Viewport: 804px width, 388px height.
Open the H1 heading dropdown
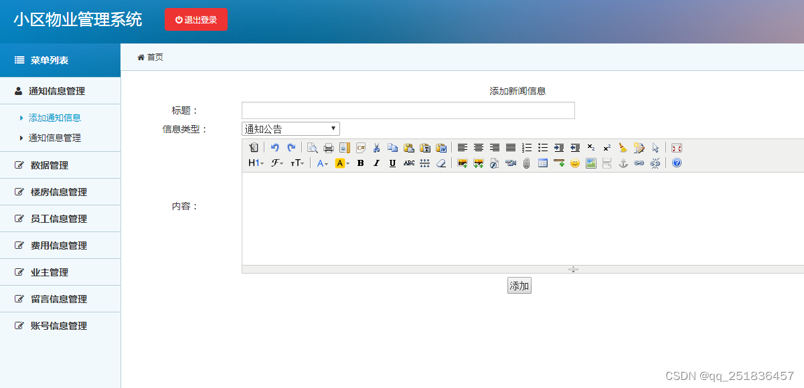click(254, 163)
